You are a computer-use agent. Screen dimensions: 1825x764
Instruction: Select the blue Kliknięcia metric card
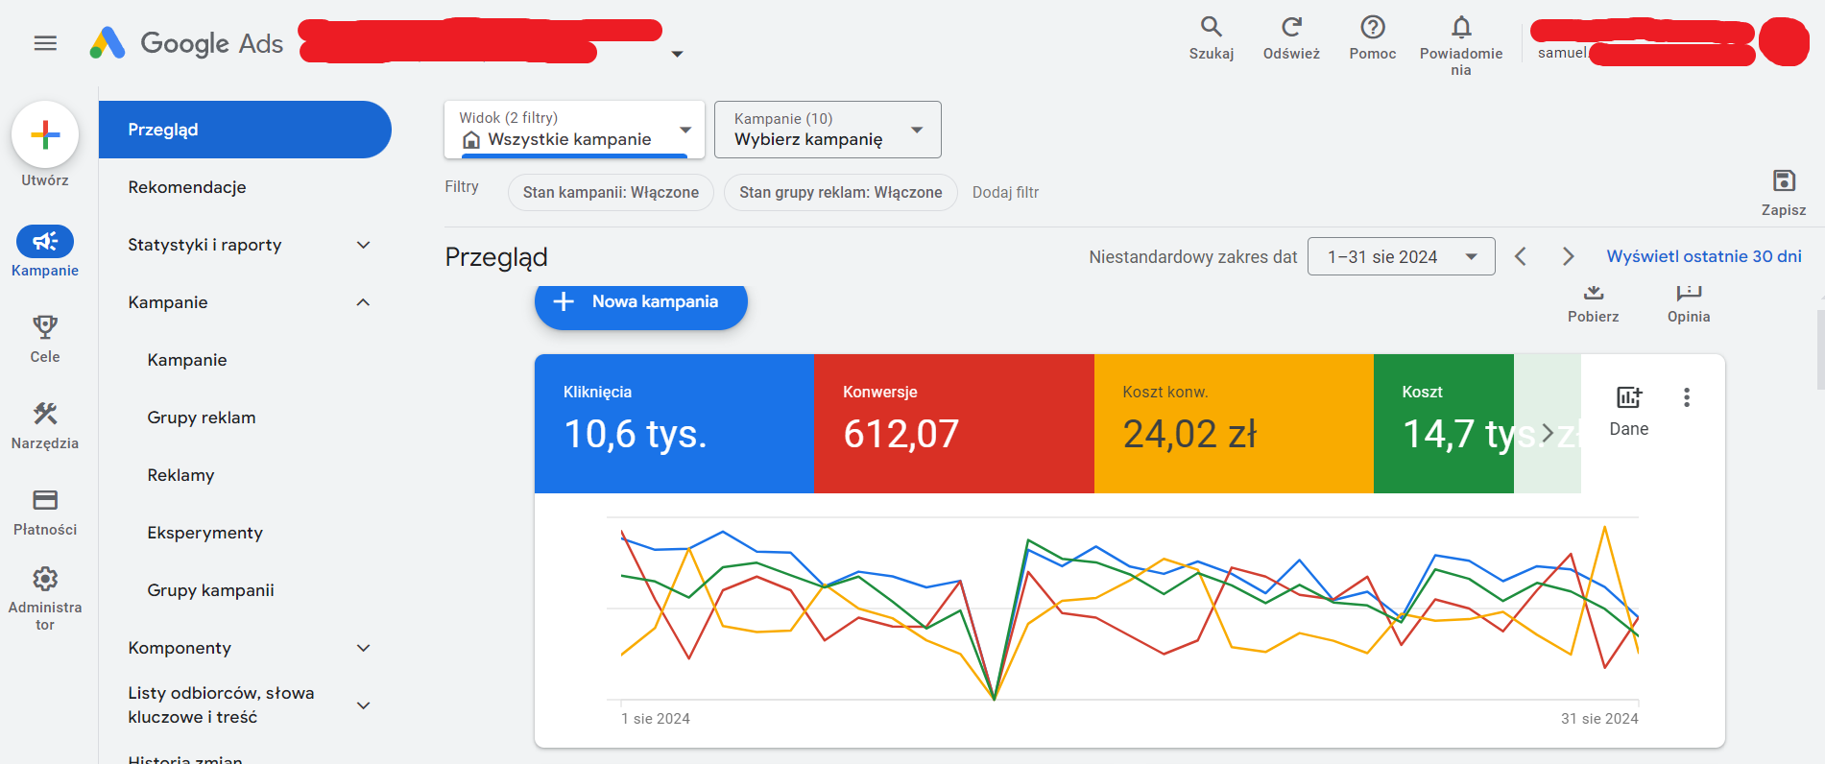click(674, 423)
